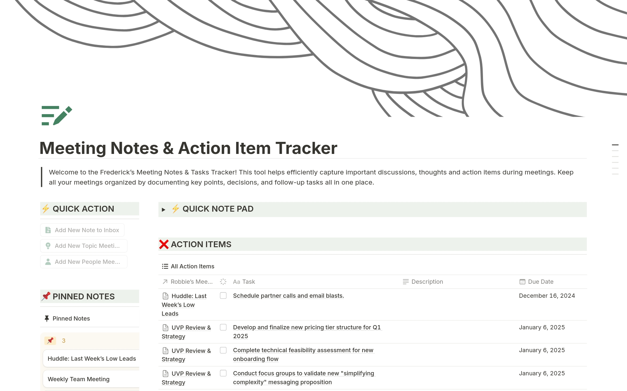
Task: Open the Description column header menu
Action: click(x=427, y=282)
